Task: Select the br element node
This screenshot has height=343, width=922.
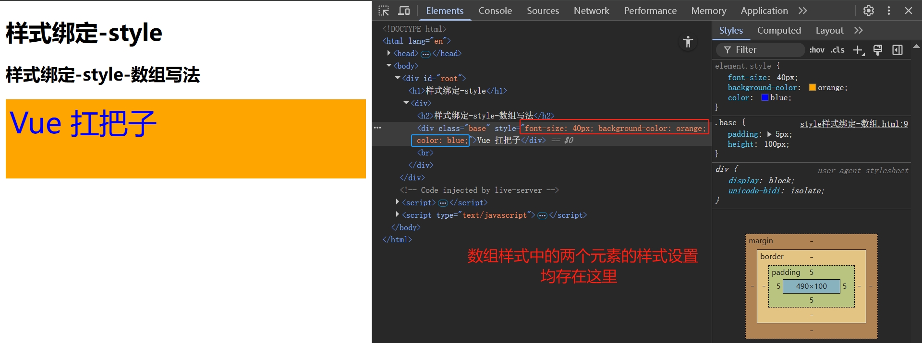Action: (425, 153)
